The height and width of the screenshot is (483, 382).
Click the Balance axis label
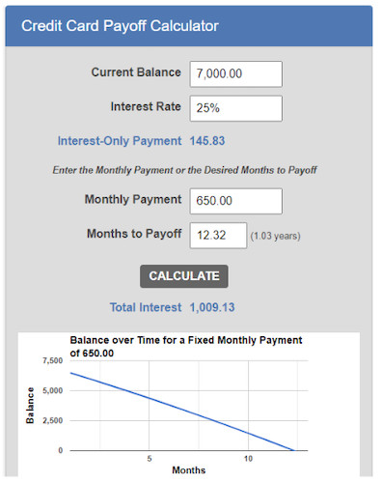click(30, 406)
